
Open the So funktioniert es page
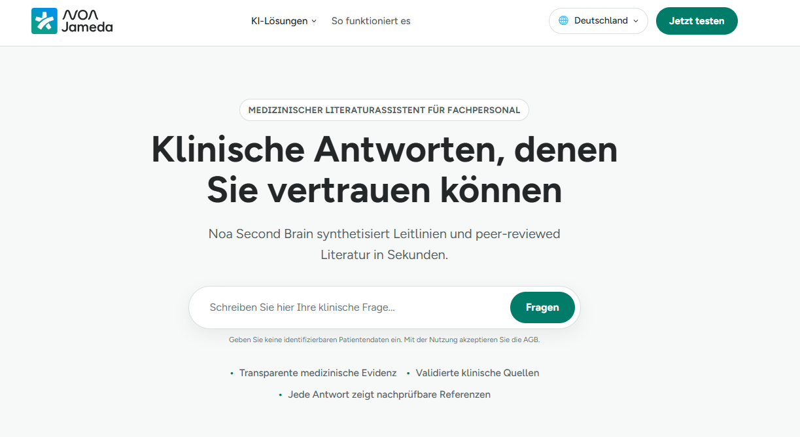(x=371, y=21)
